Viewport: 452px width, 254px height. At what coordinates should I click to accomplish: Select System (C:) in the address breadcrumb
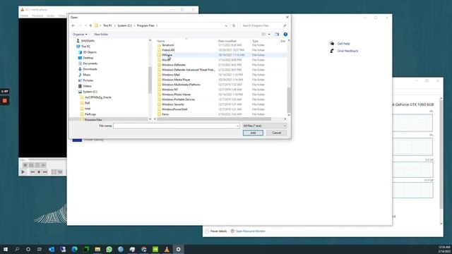pyautogui.click(x=124, y=25)
